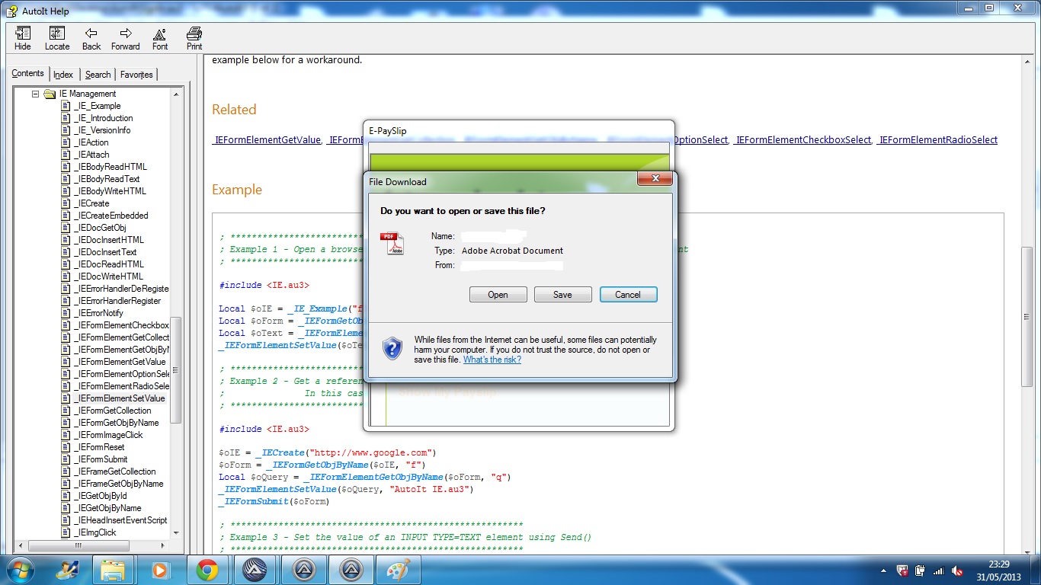1041x585 pixels.
Task: Select the _IEBodyReadText tree item
Action: point(107,179)
